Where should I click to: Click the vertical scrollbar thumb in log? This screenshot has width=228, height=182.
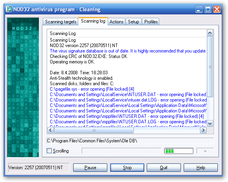tap(210, 66)
